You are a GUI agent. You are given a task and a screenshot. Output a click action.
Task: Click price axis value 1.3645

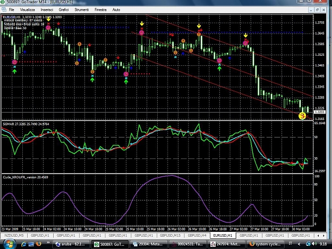(319, 33)
